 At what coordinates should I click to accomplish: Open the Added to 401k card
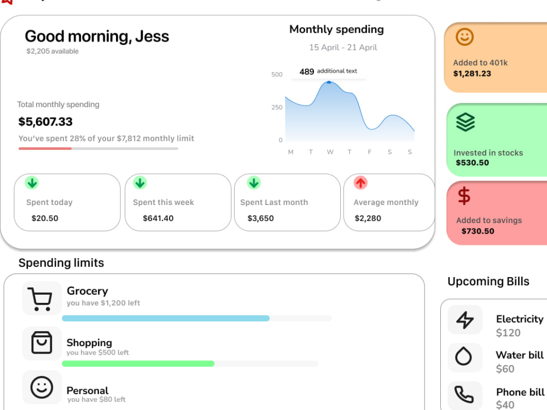coord(496,57)
